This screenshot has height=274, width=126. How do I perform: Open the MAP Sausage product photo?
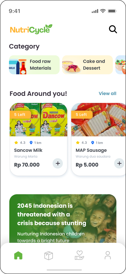click(x=98, y=120)
